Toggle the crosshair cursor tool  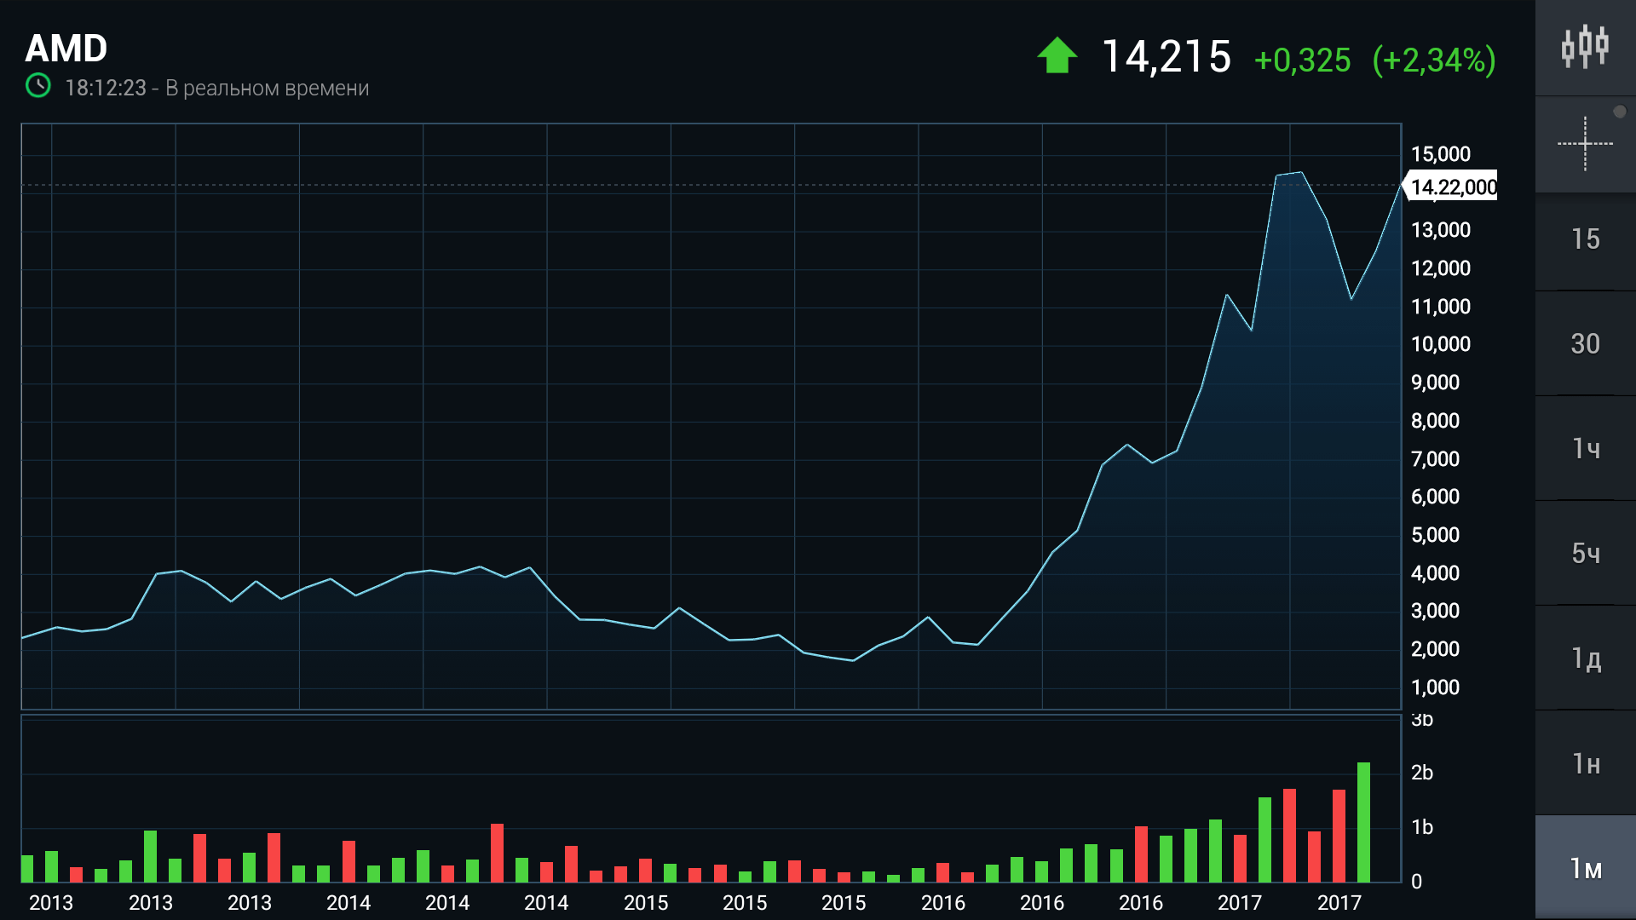tap(1585, 144)
